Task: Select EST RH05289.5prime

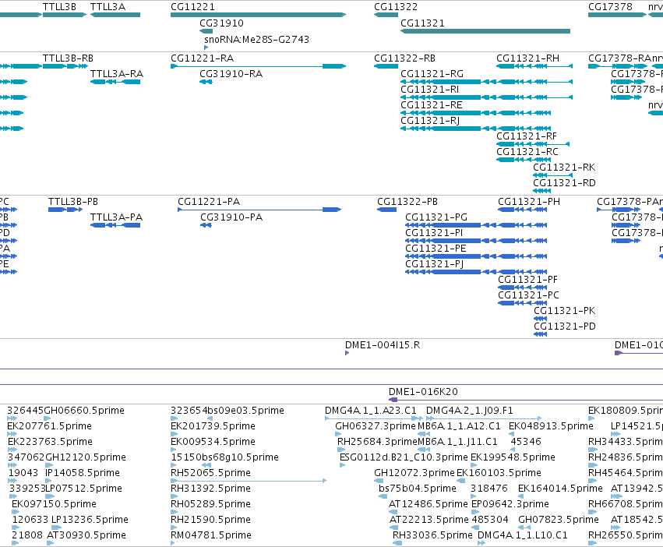Action: click(x=210, y=504)
